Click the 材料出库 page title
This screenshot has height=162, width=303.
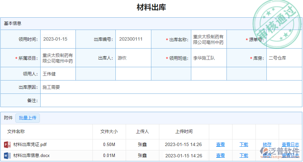point(151,7)
